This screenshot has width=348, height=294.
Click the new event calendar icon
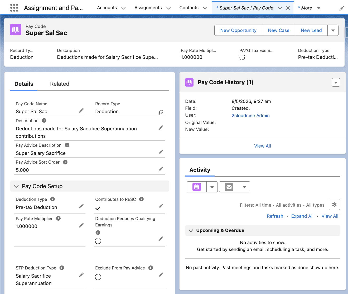tap(197, 187)
